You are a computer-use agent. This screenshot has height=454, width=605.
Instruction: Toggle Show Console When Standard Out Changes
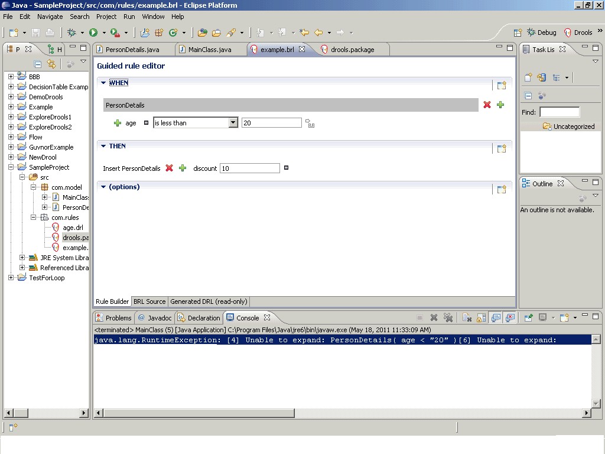click(496, 317)
